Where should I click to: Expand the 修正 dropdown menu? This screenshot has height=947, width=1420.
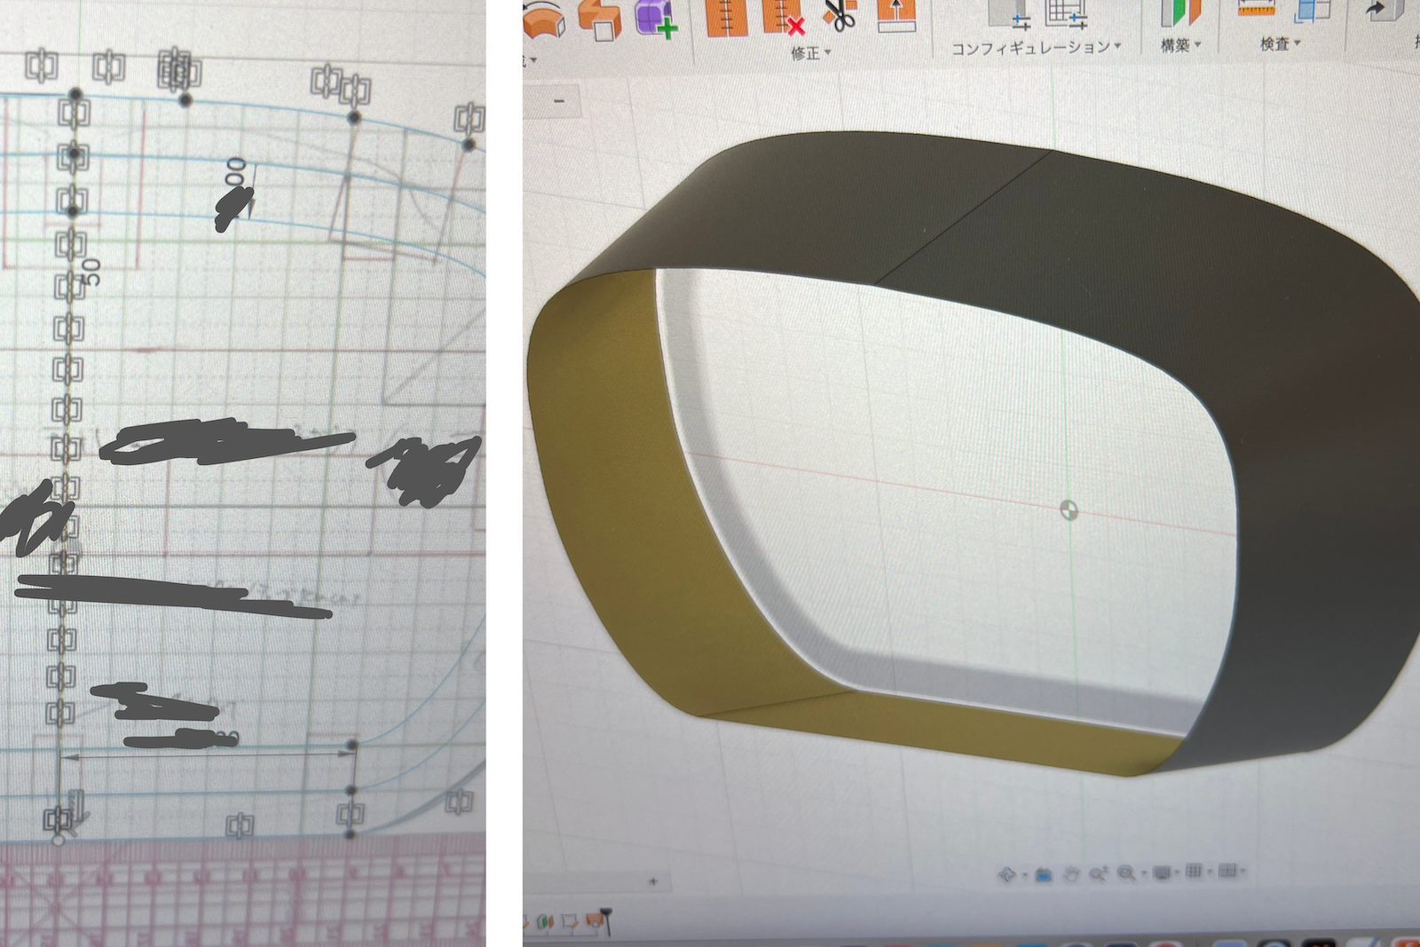810,53
